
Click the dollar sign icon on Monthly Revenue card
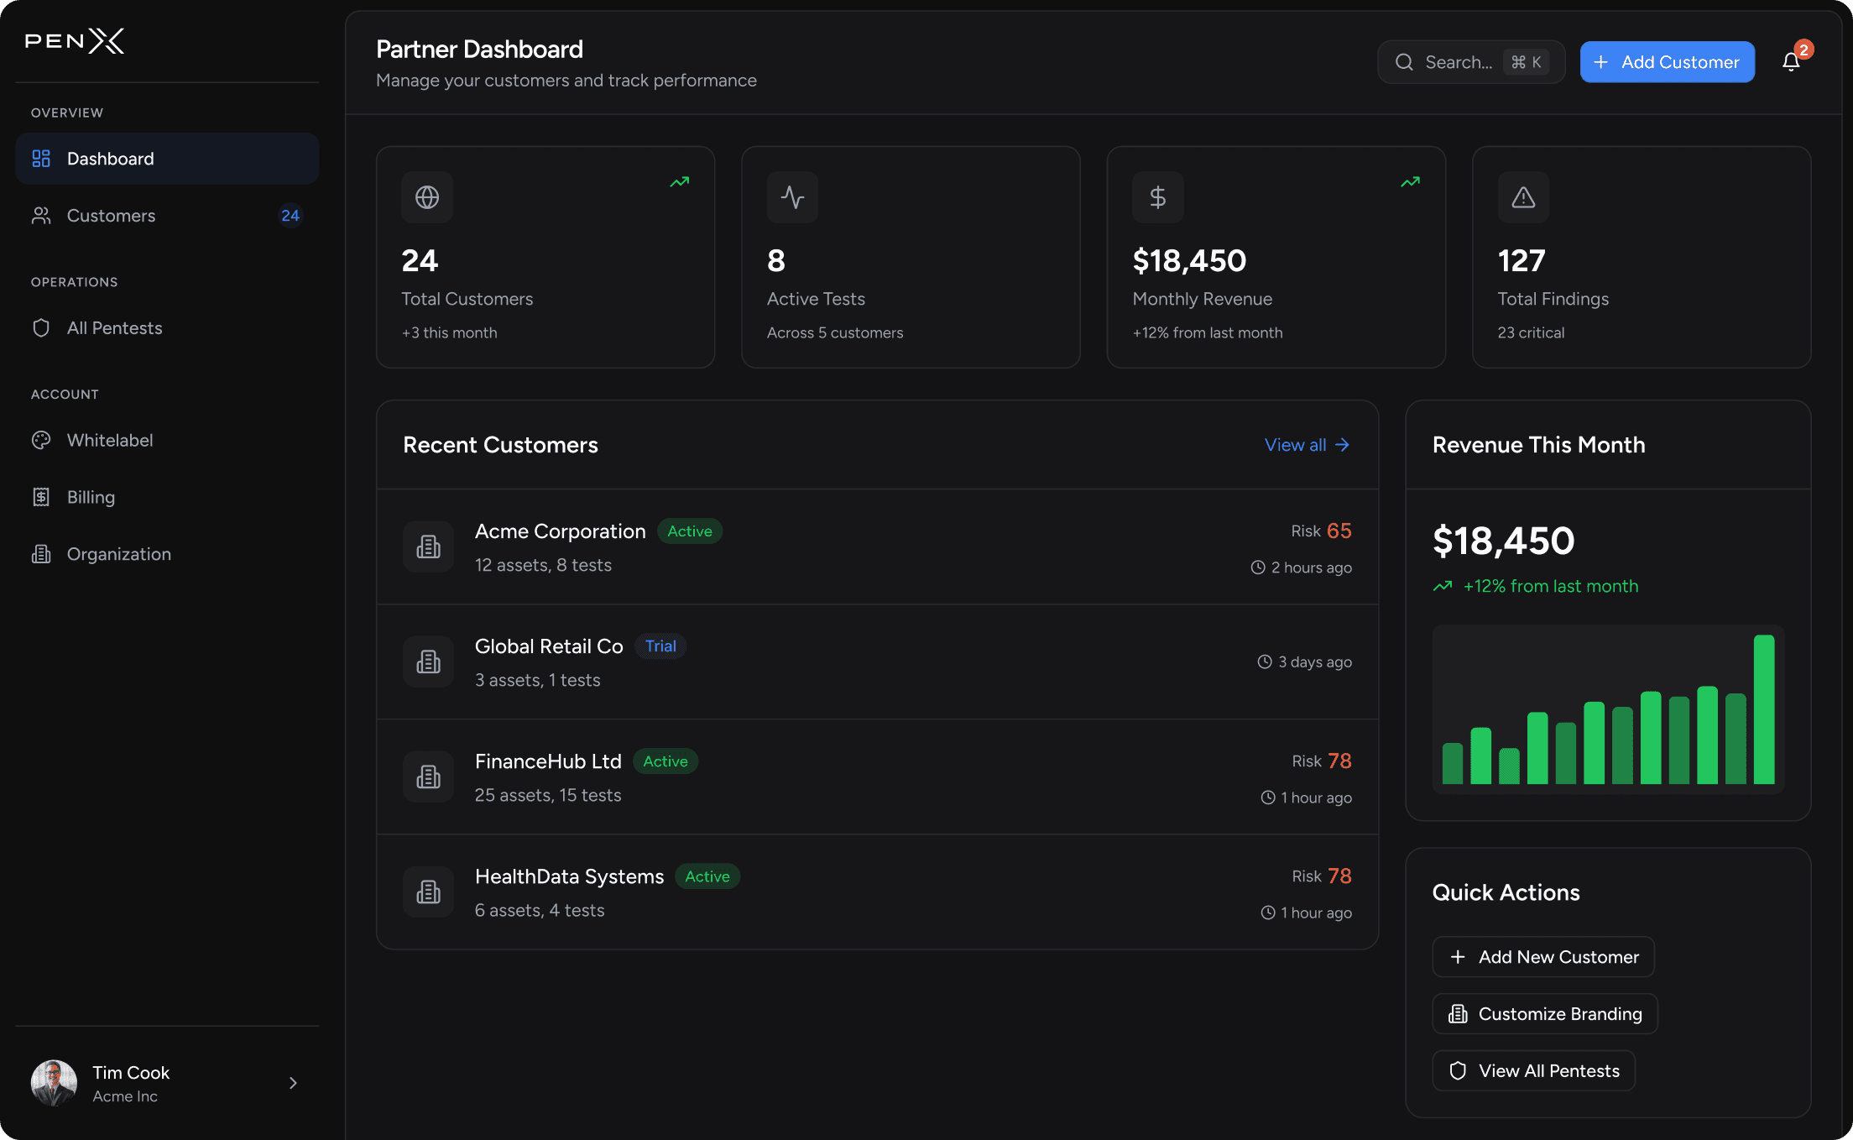coord(1157,197)
